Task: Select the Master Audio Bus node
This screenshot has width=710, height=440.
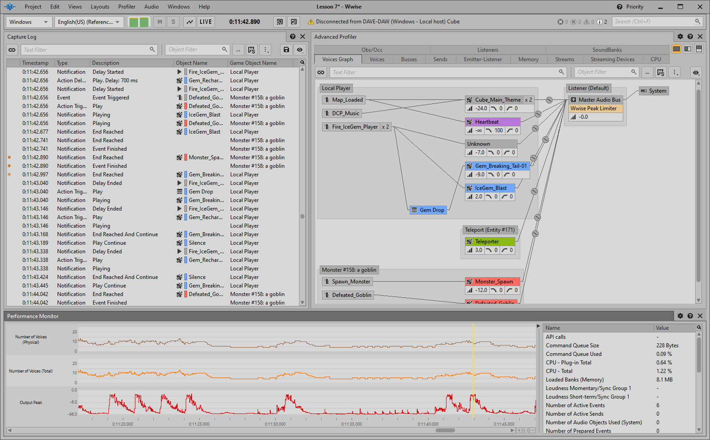Action: click(x=596, y=100)
